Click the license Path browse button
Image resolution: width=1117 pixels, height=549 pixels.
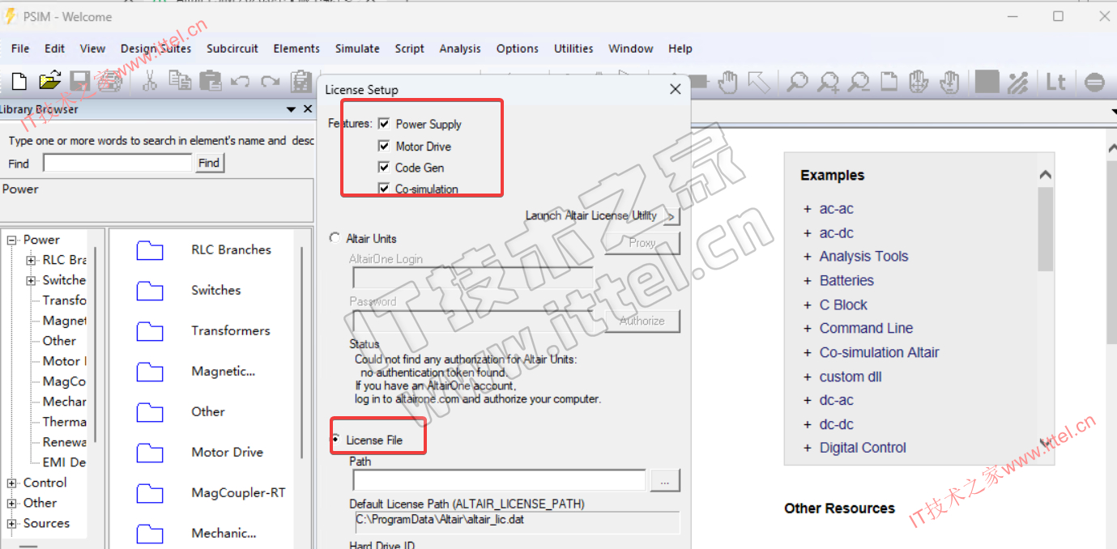664,481
